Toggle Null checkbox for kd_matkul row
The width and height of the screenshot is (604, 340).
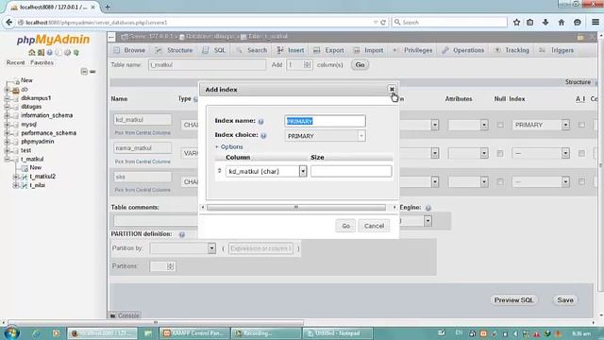[500, 125]
